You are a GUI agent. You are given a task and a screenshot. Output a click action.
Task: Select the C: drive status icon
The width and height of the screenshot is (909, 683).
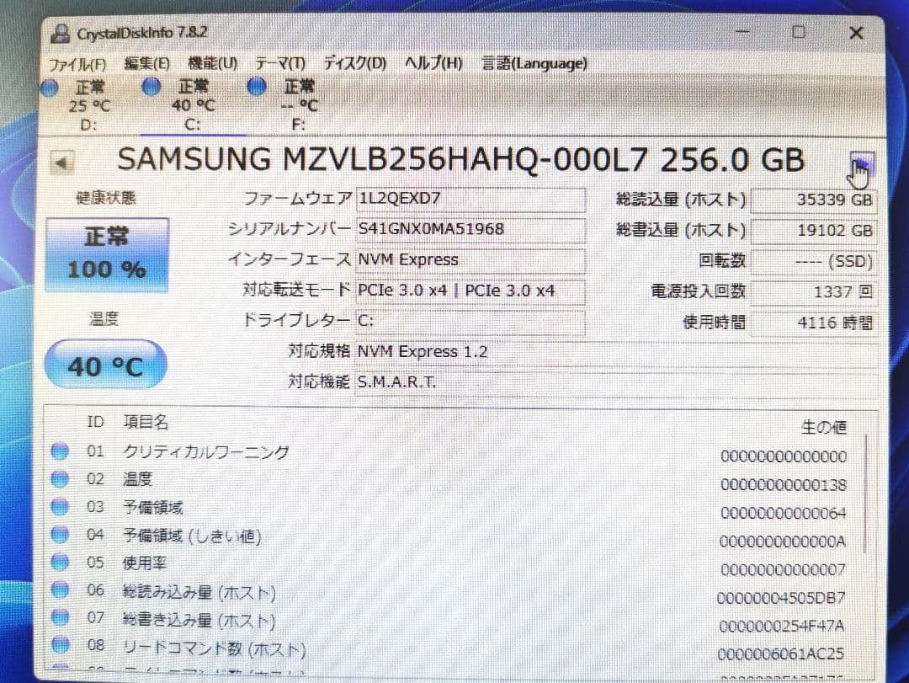tap(152, 87)
